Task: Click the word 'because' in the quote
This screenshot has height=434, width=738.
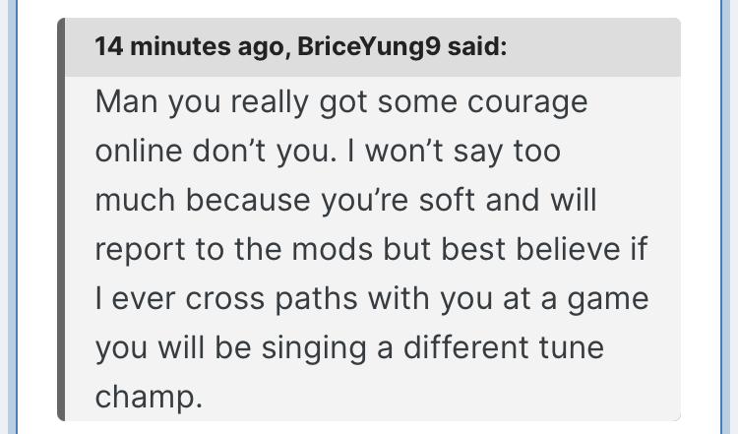Action: (248, 200)
